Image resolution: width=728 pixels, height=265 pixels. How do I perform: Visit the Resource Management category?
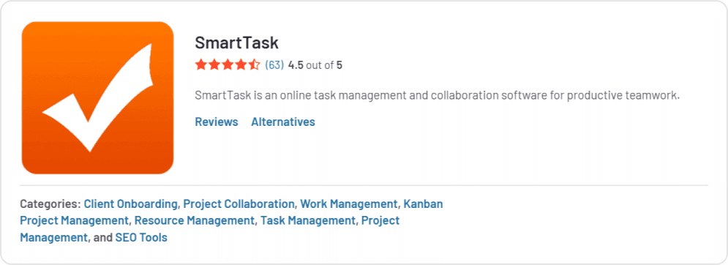[195, 220]
